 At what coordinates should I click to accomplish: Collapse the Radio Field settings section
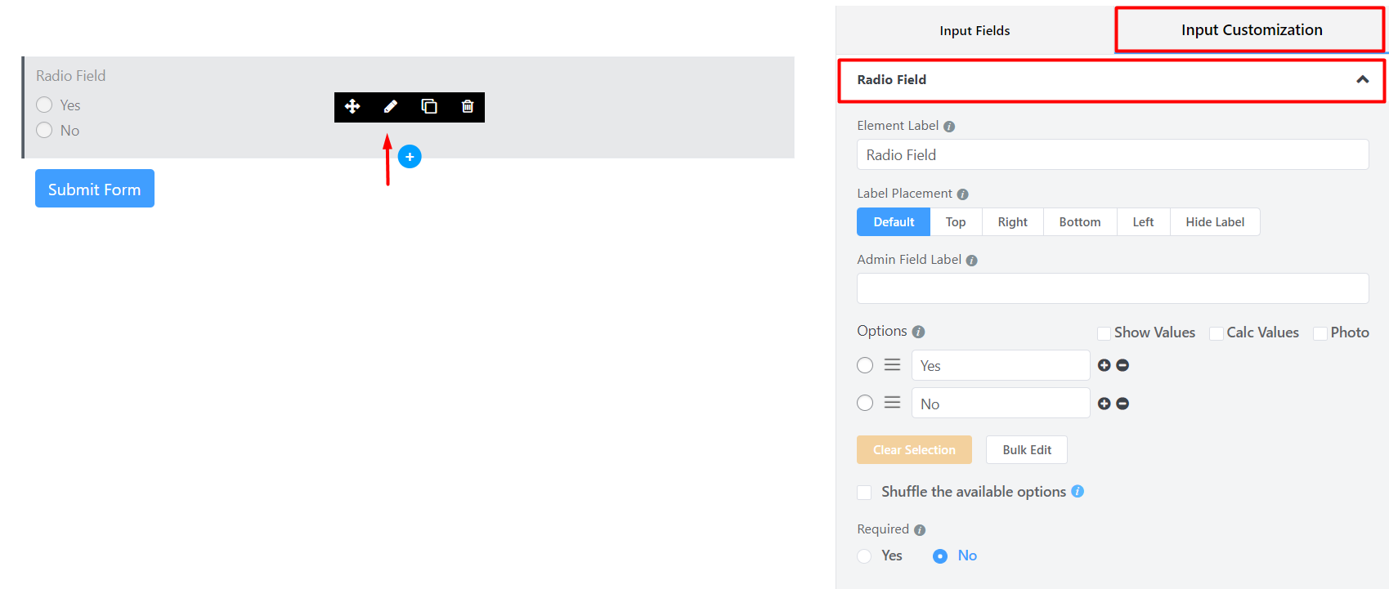pos(1362,79)
